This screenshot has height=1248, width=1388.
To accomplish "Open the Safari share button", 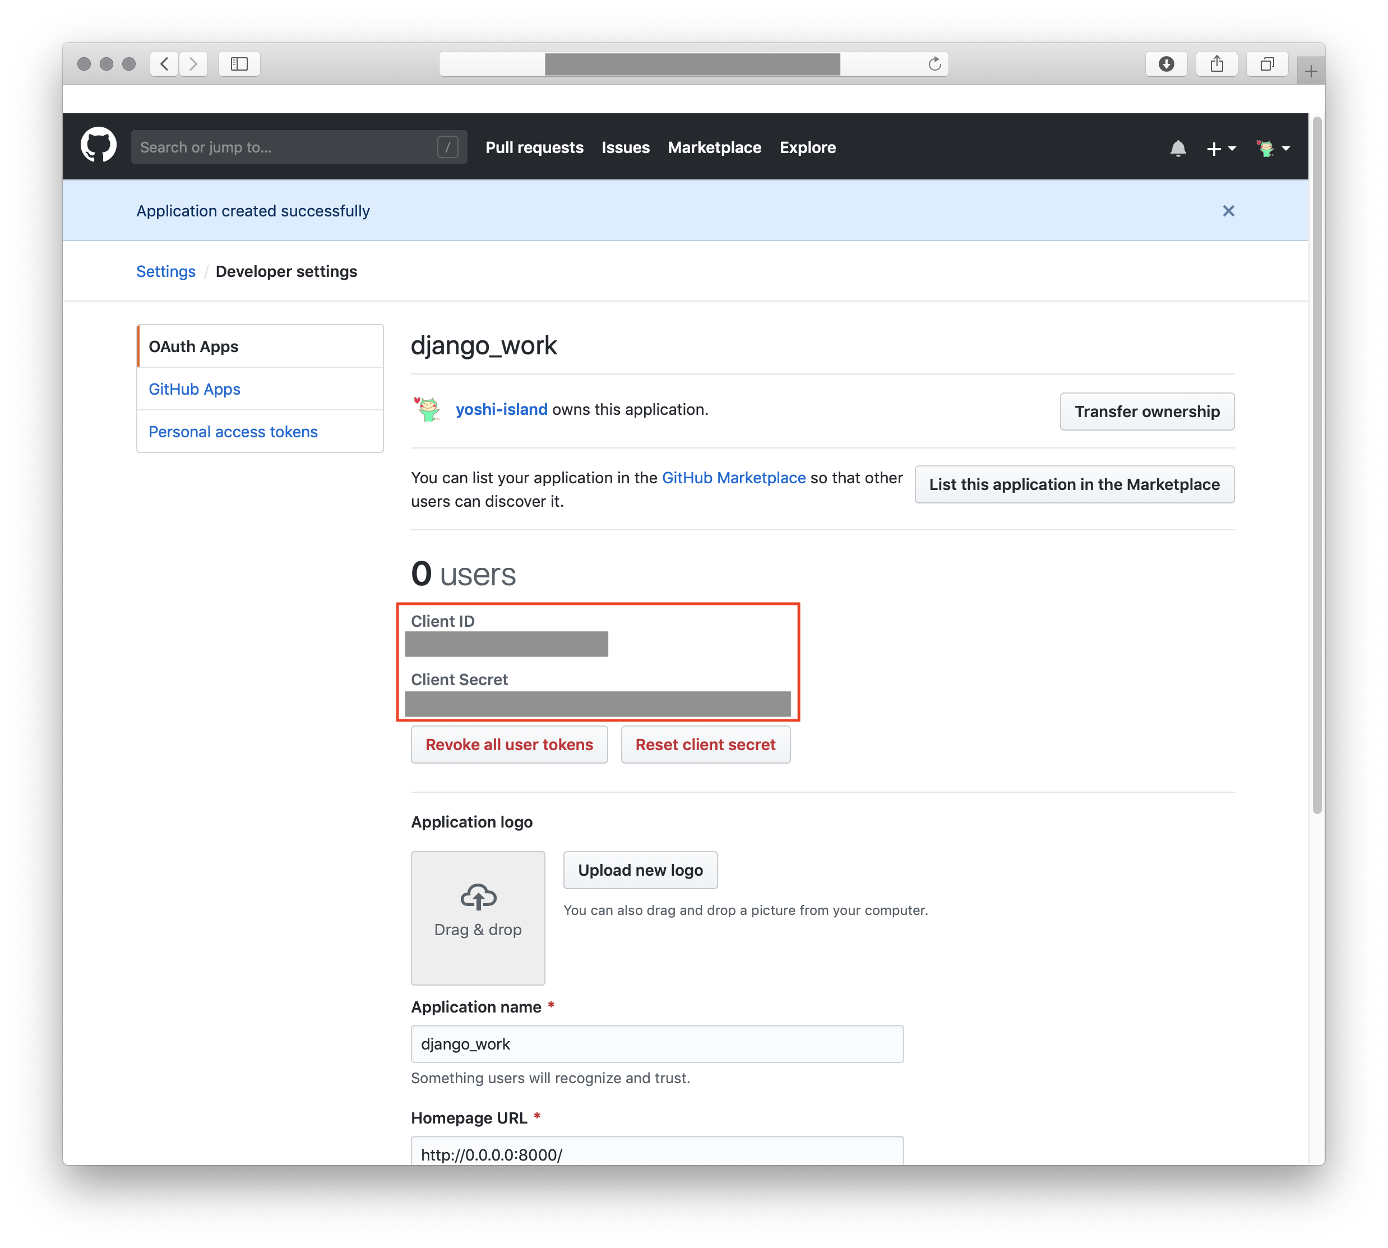I will (x=1216, y=64).
